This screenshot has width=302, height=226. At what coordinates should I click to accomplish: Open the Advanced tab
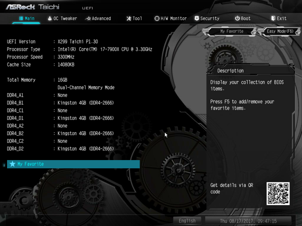98,18
